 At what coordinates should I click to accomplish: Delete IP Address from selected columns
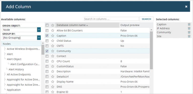pyautogui.click(x=189, y=28)
